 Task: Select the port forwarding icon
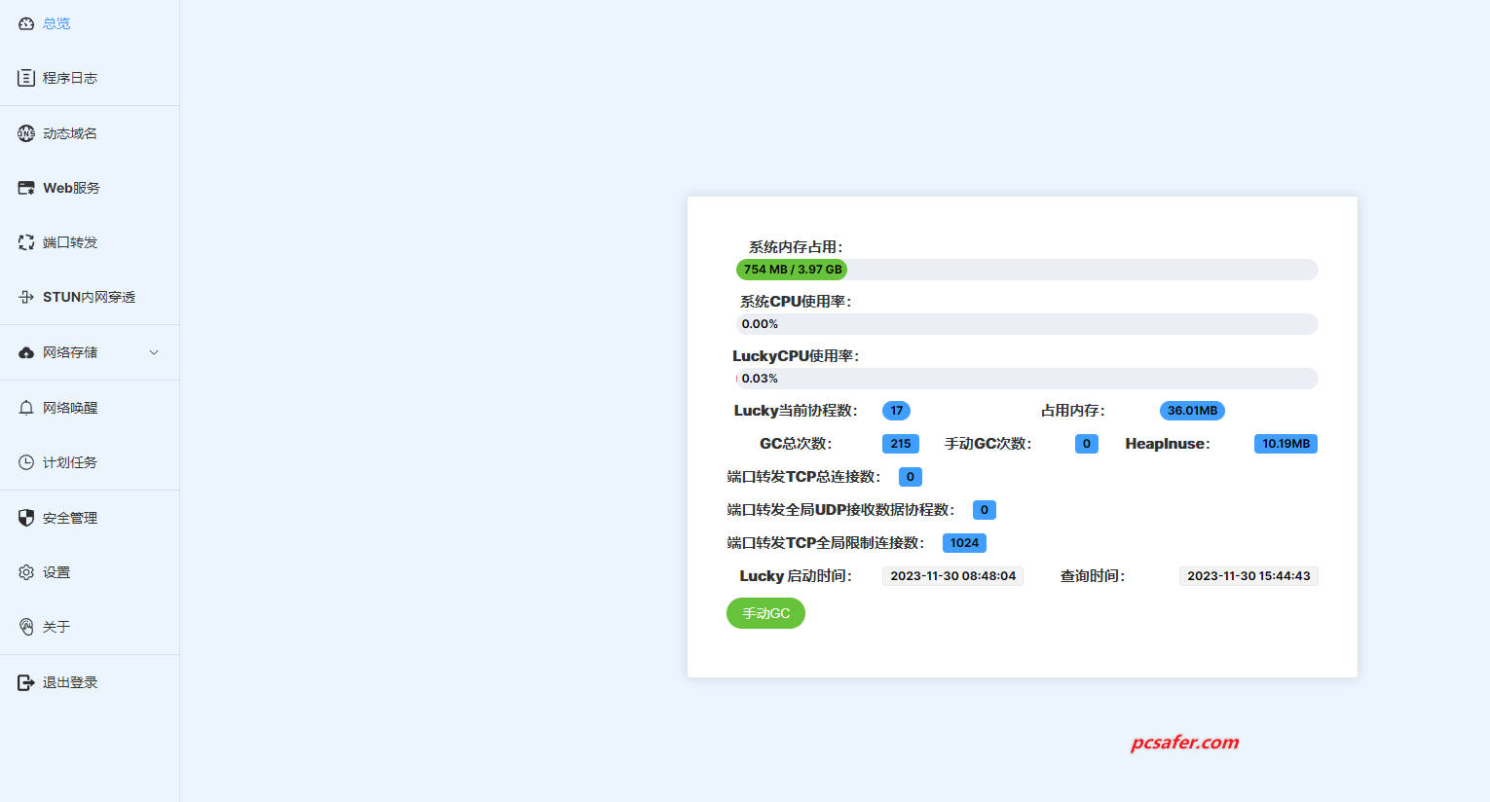[x=26, y=242]
